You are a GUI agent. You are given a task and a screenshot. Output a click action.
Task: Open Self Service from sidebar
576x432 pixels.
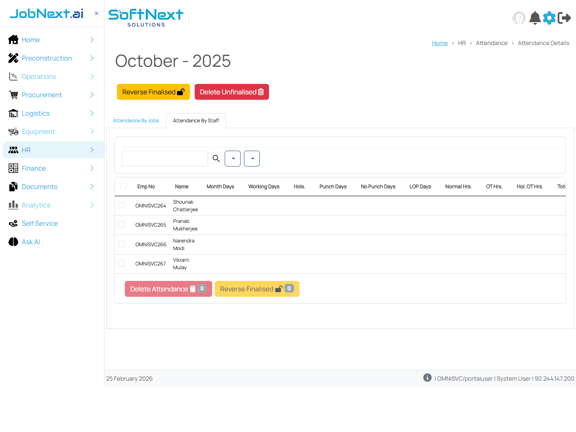pyautogui.click(x=40, y=223)
